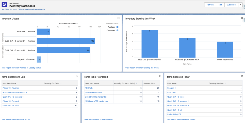
Task: Click the PCR Tube bar showing 25
Action: pyautogui.click(x=43, y=31)
